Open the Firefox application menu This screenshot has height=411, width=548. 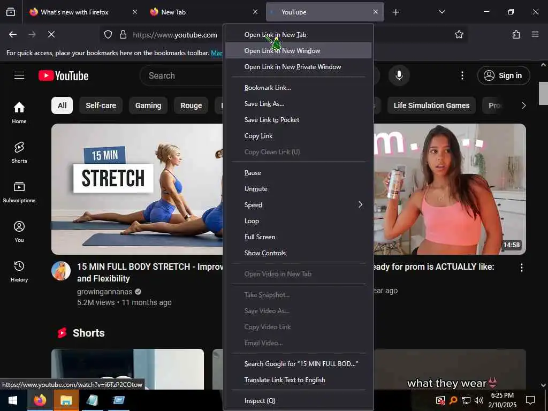coord(535,34)
